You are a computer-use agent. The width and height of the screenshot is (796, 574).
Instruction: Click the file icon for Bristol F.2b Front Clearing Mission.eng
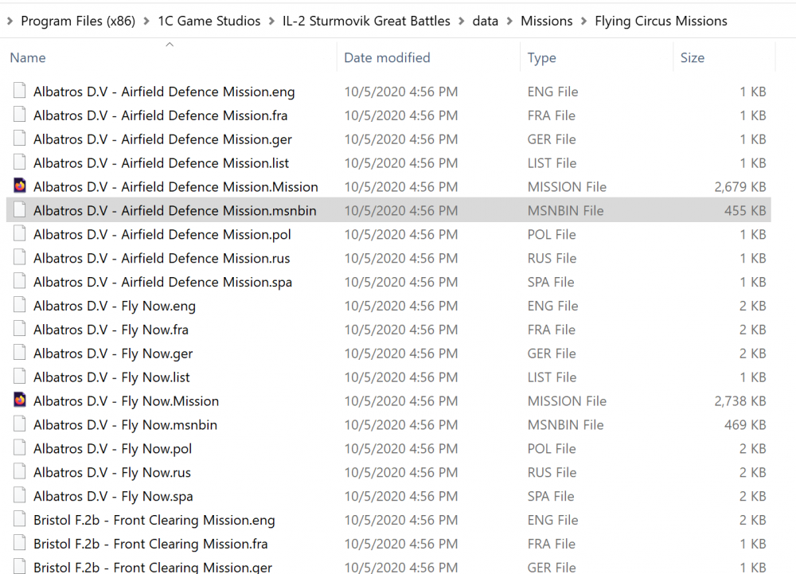click(19, 520)
